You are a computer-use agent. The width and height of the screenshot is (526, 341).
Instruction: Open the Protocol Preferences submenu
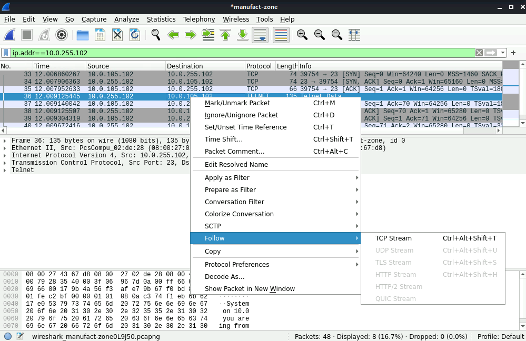pyautogui.click(x=275, y=265)
